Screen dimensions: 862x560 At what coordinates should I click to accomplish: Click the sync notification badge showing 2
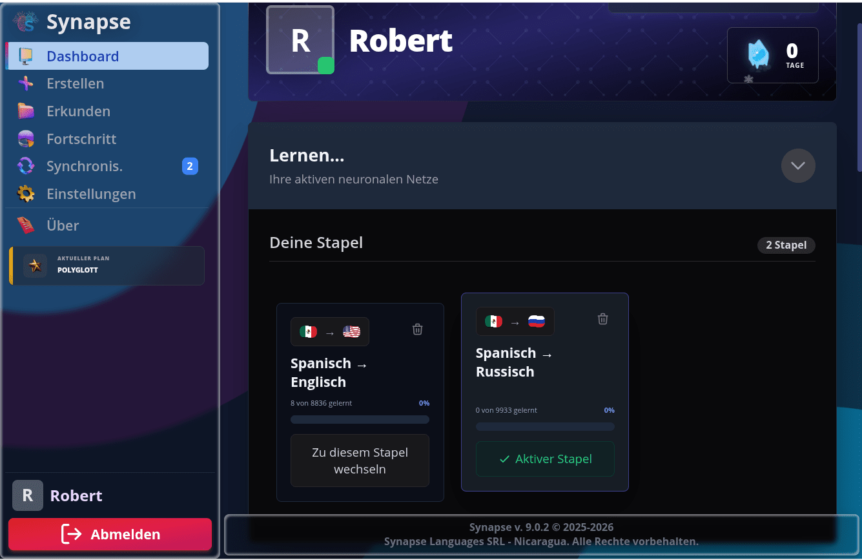[x=190, y=167]
